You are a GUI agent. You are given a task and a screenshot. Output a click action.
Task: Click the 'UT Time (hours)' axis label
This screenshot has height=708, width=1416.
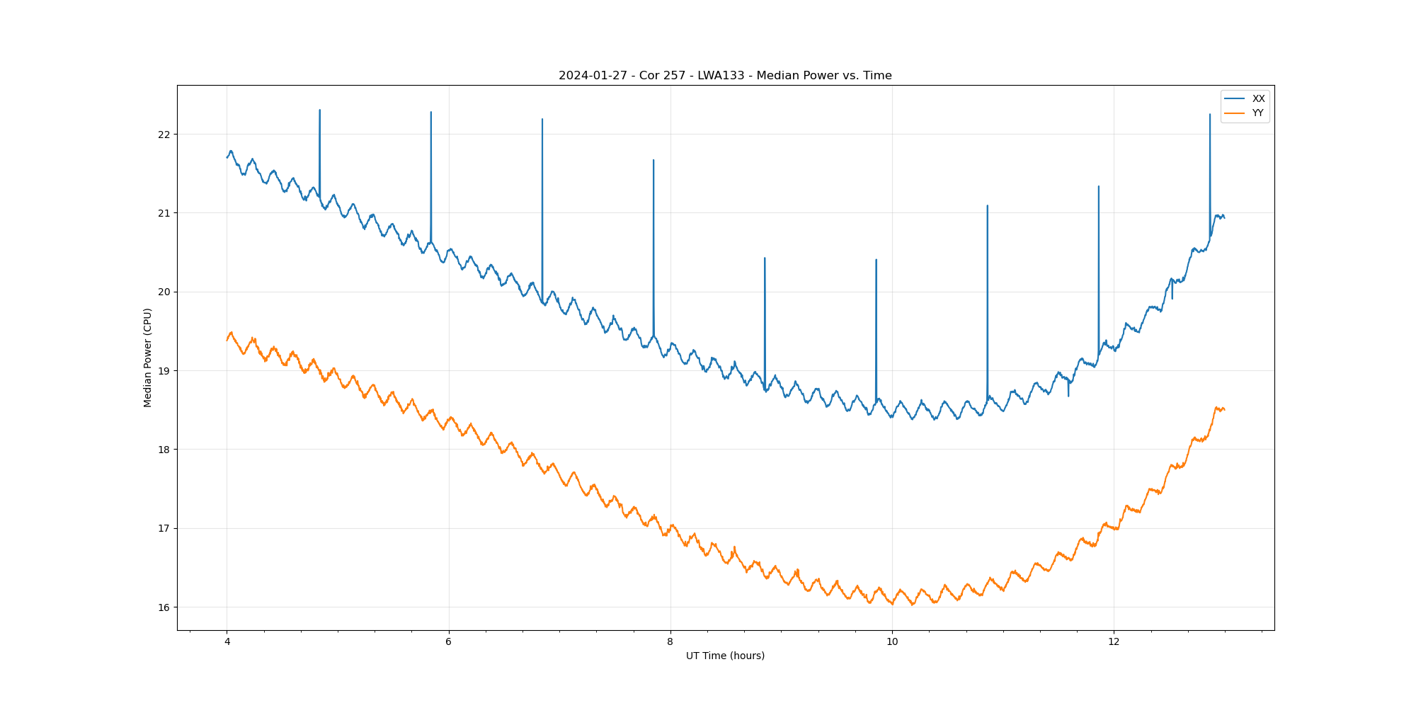point(725,656)
